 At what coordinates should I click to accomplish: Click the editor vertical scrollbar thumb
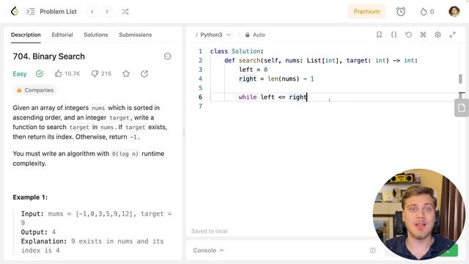tap(460, 78)
